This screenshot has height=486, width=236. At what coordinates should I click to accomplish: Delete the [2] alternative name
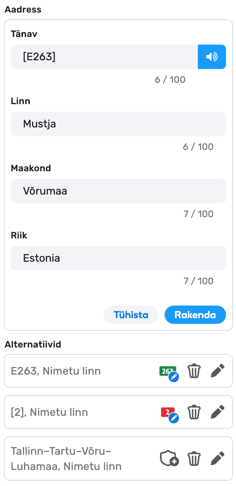tap(194, 412)
